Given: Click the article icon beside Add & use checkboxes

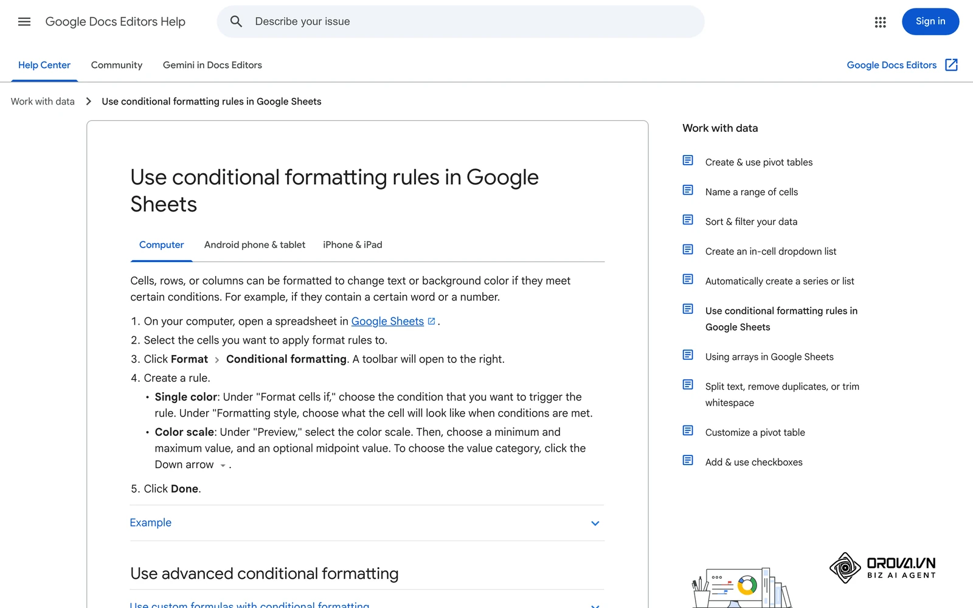Looking at the screenshot, I should pyautogui.click(x=688, y=461).
